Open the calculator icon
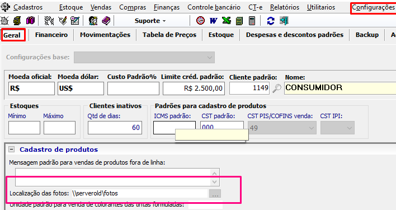The image size is (396, 210). [x=252, y=21]
